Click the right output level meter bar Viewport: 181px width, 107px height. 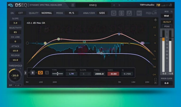click(170, 51)
